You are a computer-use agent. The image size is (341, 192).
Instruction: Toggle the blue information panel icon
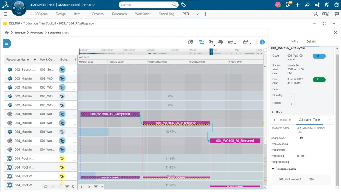(262, 42)
